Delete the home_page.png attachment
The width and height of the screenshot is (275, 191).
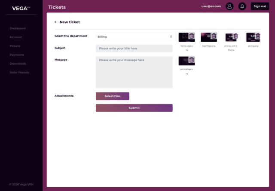tap(192, 37)
